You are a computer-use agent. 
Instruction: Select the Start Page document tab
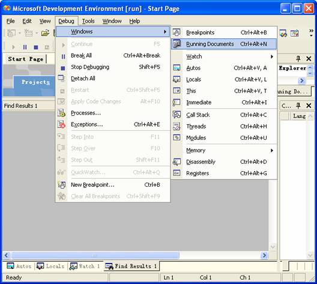pos(26,59)
